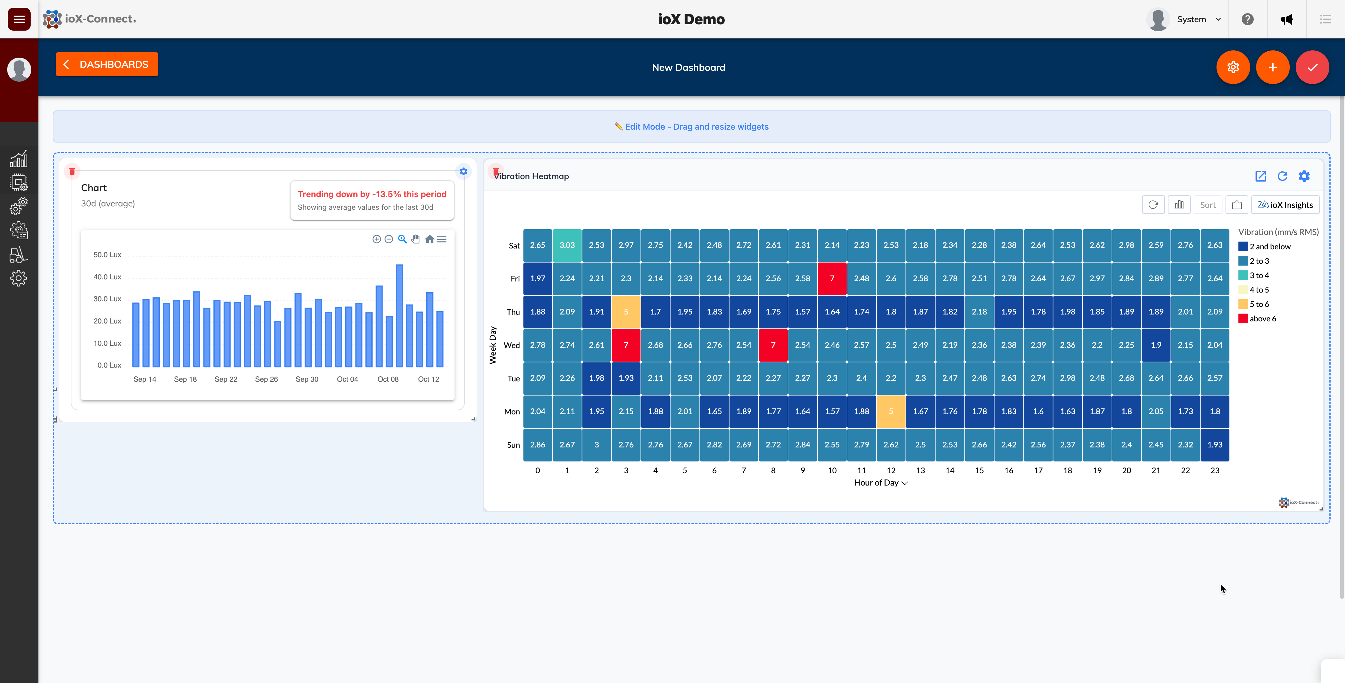Open the settings gear at sidebar bottom
This screenshot has height=683, width=1345.
point(19,278)
